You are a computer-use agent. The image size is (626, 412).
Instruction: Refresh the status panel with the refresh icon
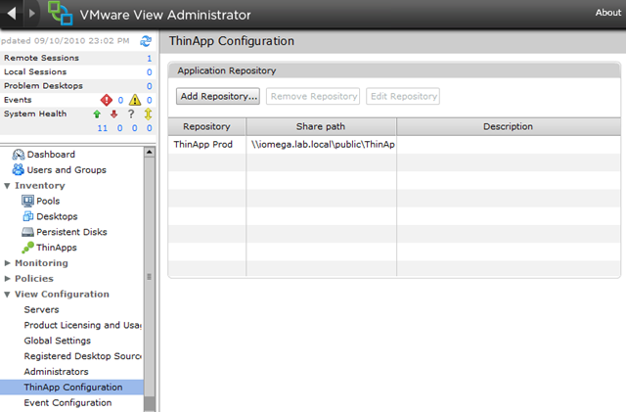pyautogui.click(x=146, y=41)
